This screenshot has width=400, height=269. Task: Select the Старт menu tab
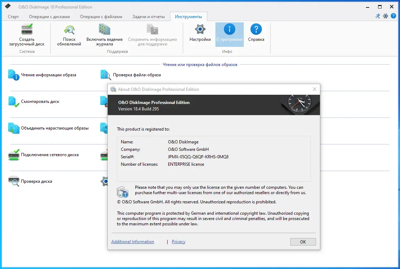tap(13, 16)
